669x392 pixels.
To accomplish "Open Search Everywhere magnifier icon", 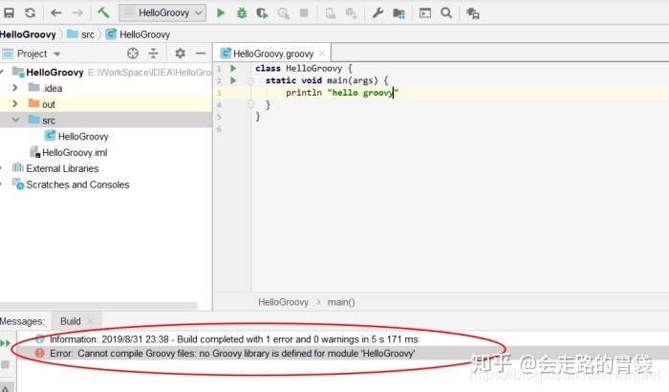I will point(446,12).
